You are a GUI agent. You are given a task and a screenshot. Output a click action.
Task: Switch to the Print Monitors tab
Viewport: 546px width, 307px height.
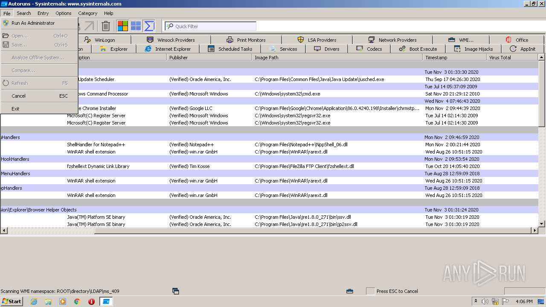[246, 40]
